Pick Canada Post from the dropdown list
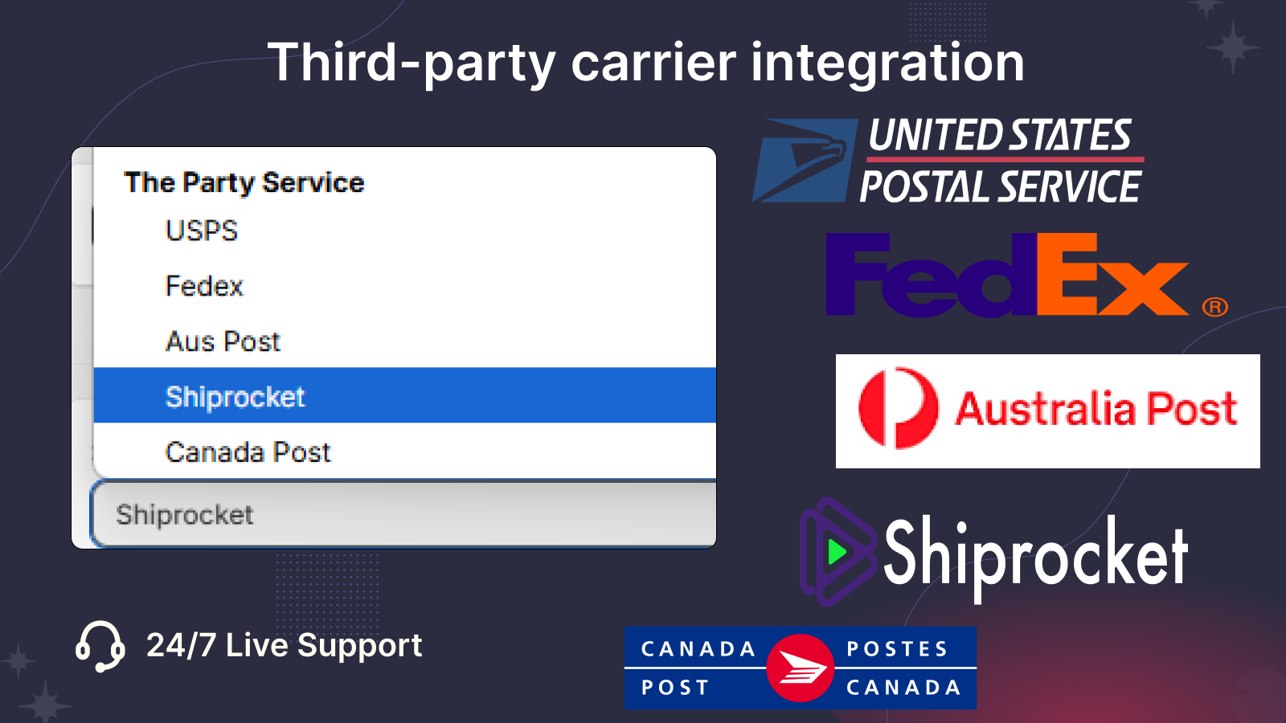The image size is (1286, 723). click(x=405, y=451)
